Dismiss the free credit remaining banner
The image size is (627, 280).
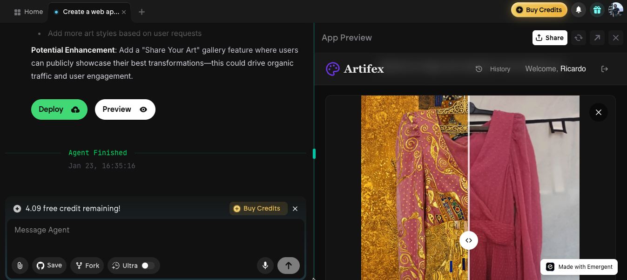pyautogui.click(x=295, y=209)
